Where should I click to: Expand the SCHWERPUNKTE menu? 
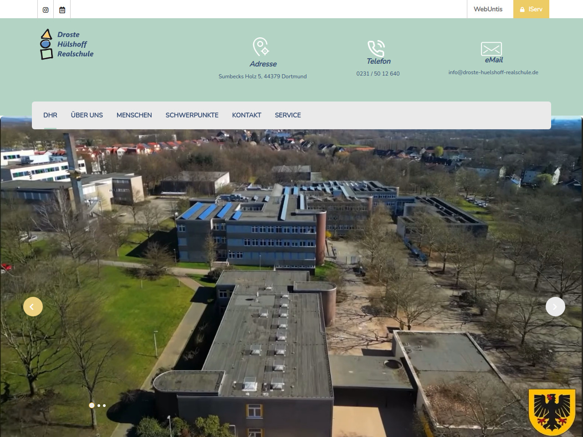click(192, 115)
